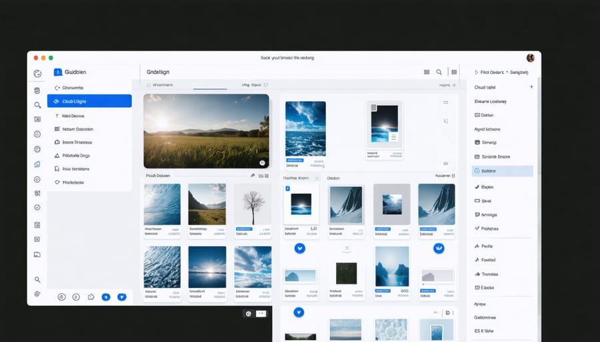Screen dimensions: 600x342
Task: Open the folder icon in the left rail
Action: 37,255
